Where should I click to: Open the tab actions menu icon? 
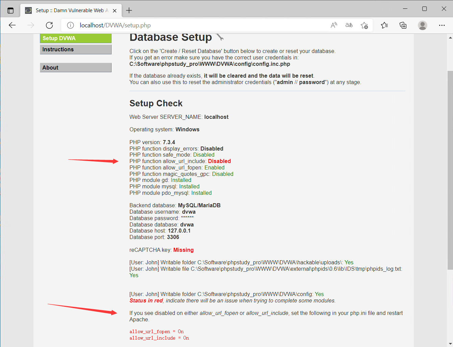point(10,10)
